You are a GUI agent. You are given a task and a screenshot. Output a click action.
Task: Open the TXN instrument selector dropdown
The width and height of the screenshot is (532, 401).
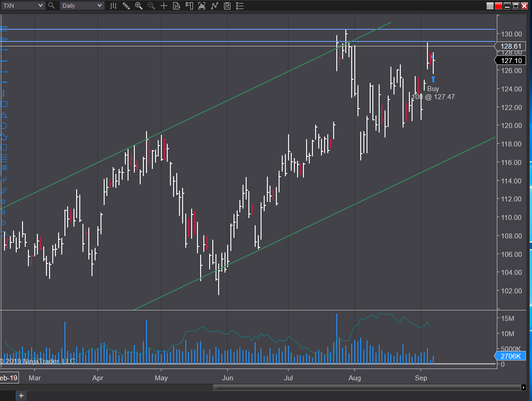(x=23, y=5)
